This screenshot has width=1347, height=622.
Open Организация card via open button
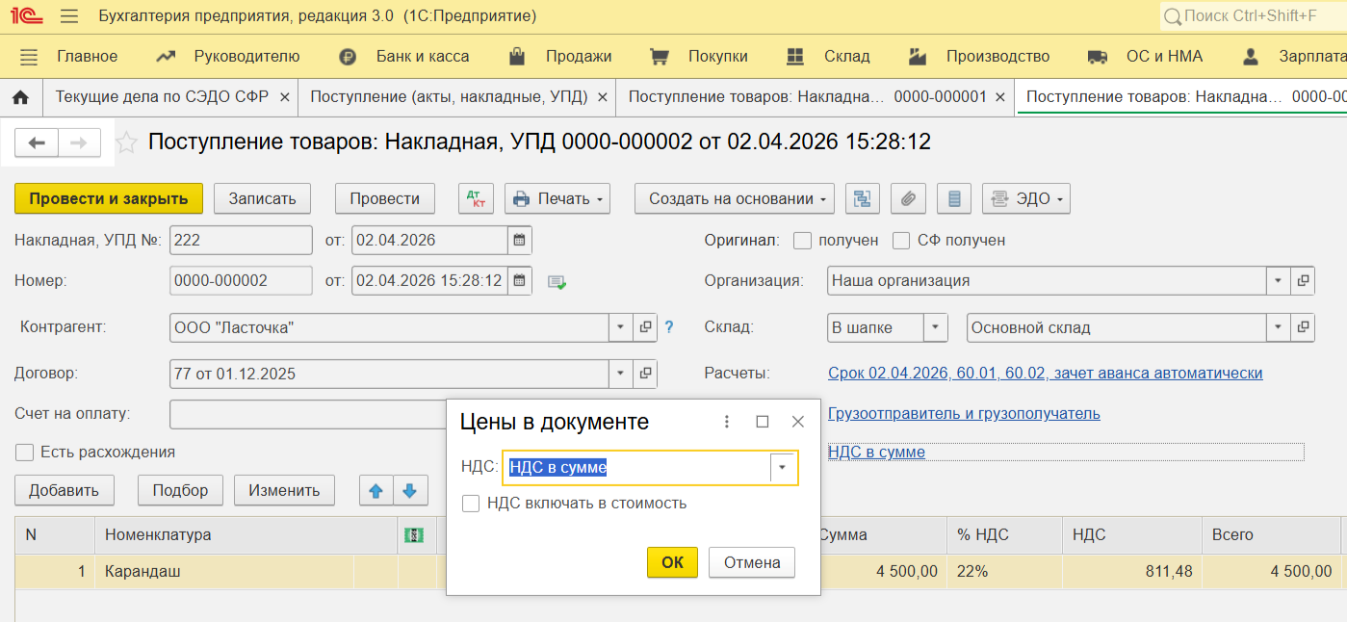[x=1303, y=281]
